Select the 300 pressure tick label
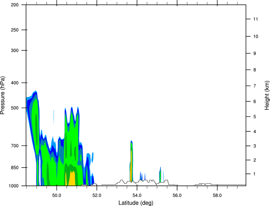Image resolution: width=270 pixels, height=206 pixels. [x=15, y=50]
